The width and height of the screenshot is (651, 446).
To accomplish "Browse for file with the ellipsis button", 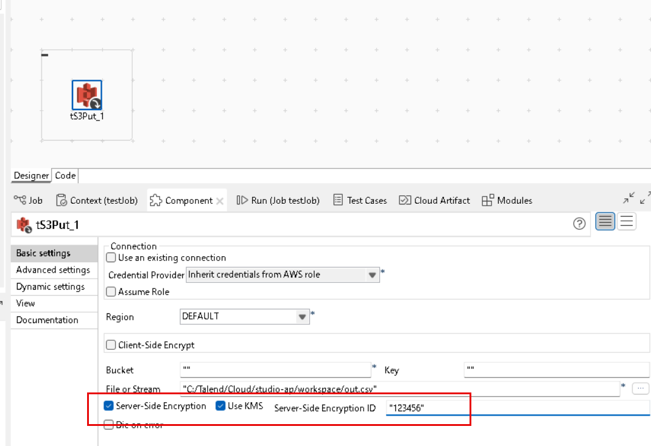I will [x=641, y=388].
